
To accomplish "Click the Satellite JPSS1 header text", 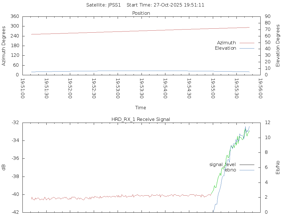I will [x=104, y=5].
